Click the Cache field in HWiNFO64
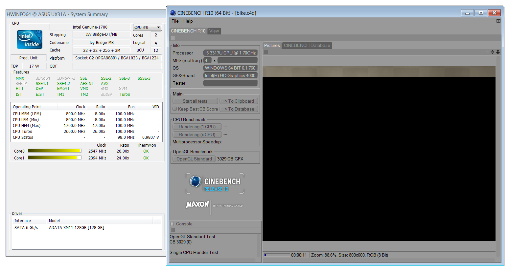509x271 pixels. (102, 50)
